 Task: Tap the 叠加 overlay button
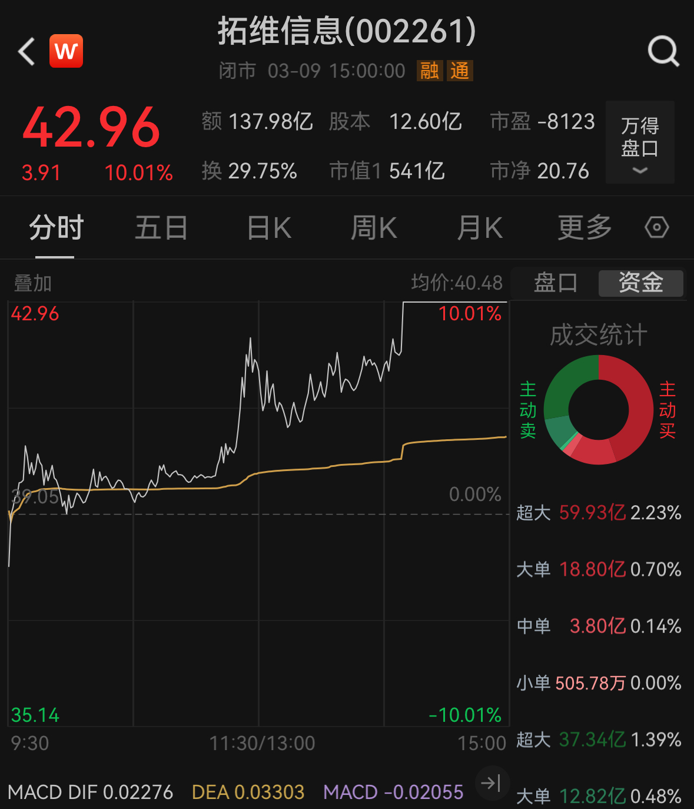33,283
